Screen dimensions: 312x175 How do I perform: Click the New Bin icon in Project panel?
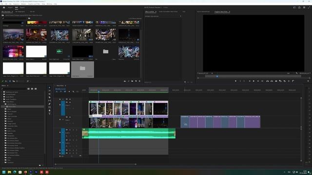point(132,81)
